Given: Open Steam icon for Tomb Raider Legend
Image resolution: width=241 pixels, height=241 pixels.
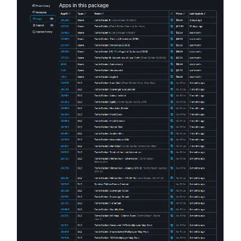Looking at the screenshot, I should pyautogui.click(x=172, y=77).
